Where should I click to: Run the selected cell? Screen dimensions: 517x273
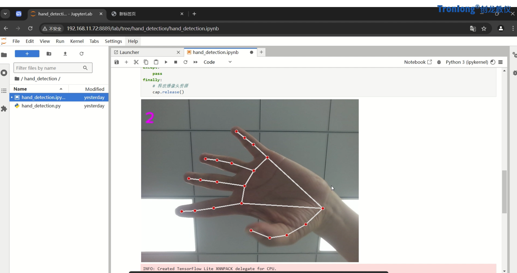tap(166, 62)
